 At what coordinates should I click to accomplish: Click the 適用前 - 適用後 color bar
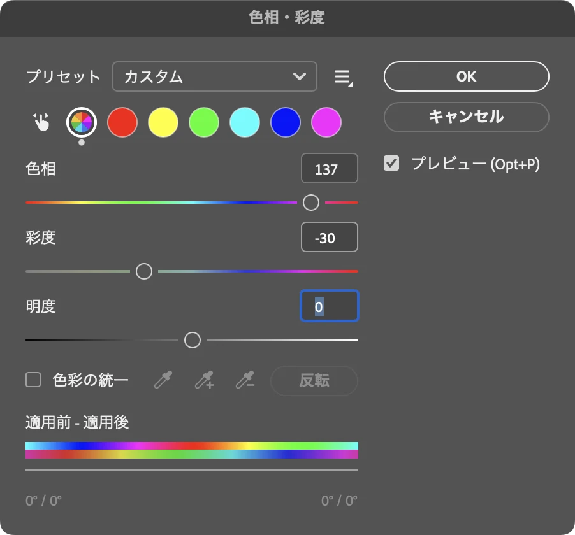192,450
